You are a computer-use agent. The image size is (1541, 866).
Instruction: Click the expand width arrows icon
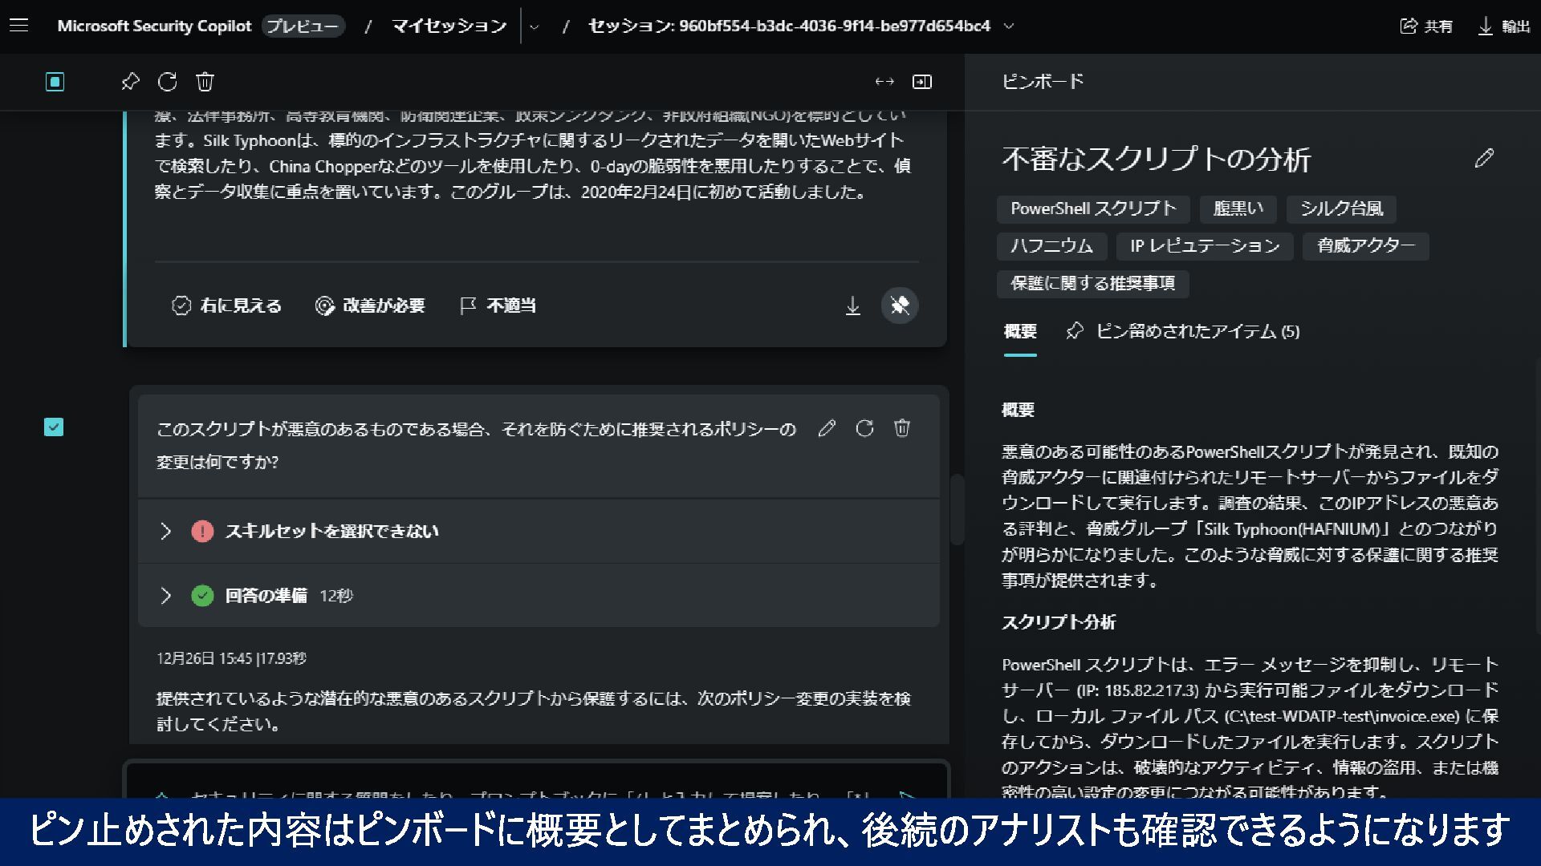pyautogui.click(x=884, y=82)
